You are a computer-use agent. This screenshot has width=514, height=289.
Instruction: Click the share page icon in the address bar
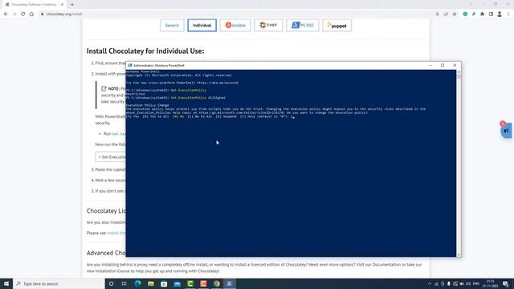pyautogui.click(x=446, y=14)
